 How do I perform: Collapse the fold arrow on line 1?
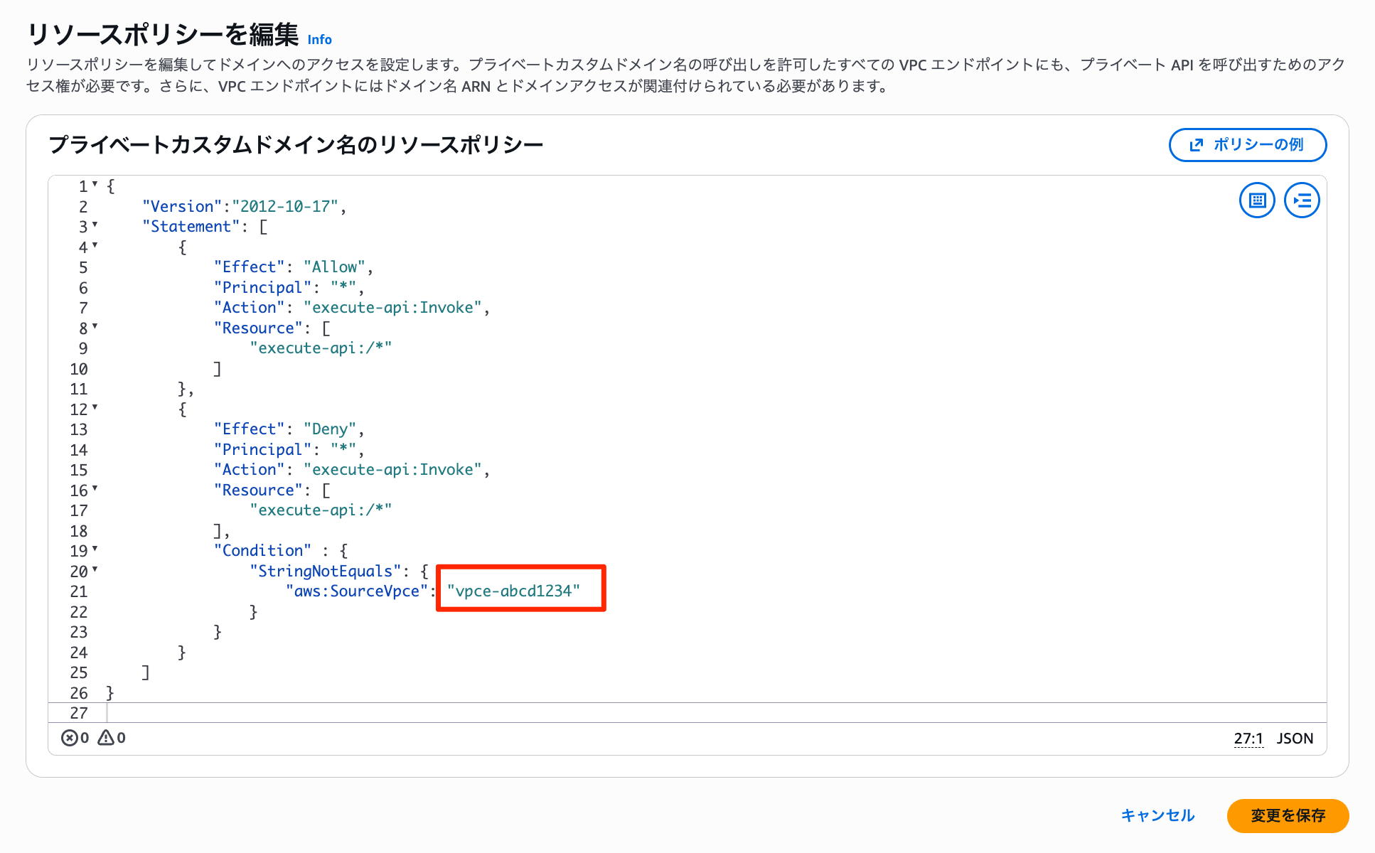click(x=95, y=185)
